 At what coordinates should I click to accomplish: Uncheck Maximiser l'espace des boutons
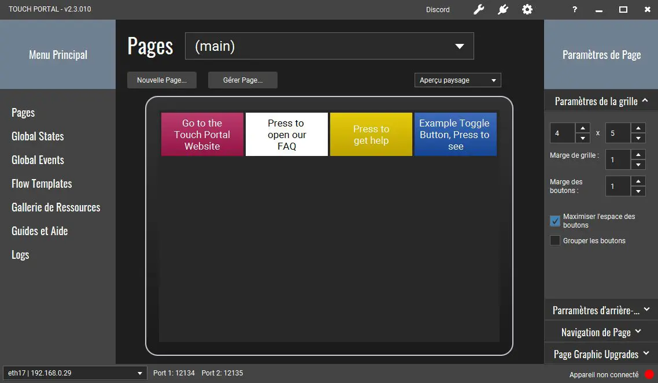click(x=555, y=221)
